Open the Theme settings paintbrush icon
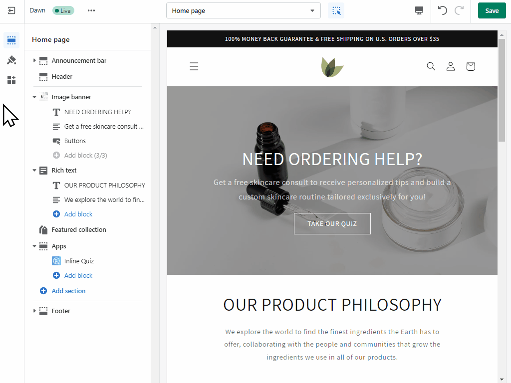This screenshot has width=511, height=383. [x=11, y=60]
